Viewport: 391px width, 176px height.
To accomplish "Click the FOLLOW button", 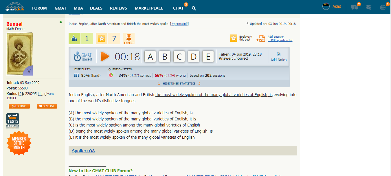I will point(19,106).
